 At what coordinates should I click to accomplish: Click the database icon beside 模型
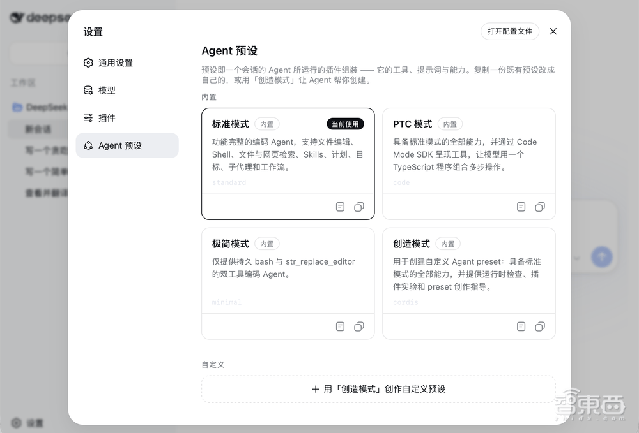88,91
